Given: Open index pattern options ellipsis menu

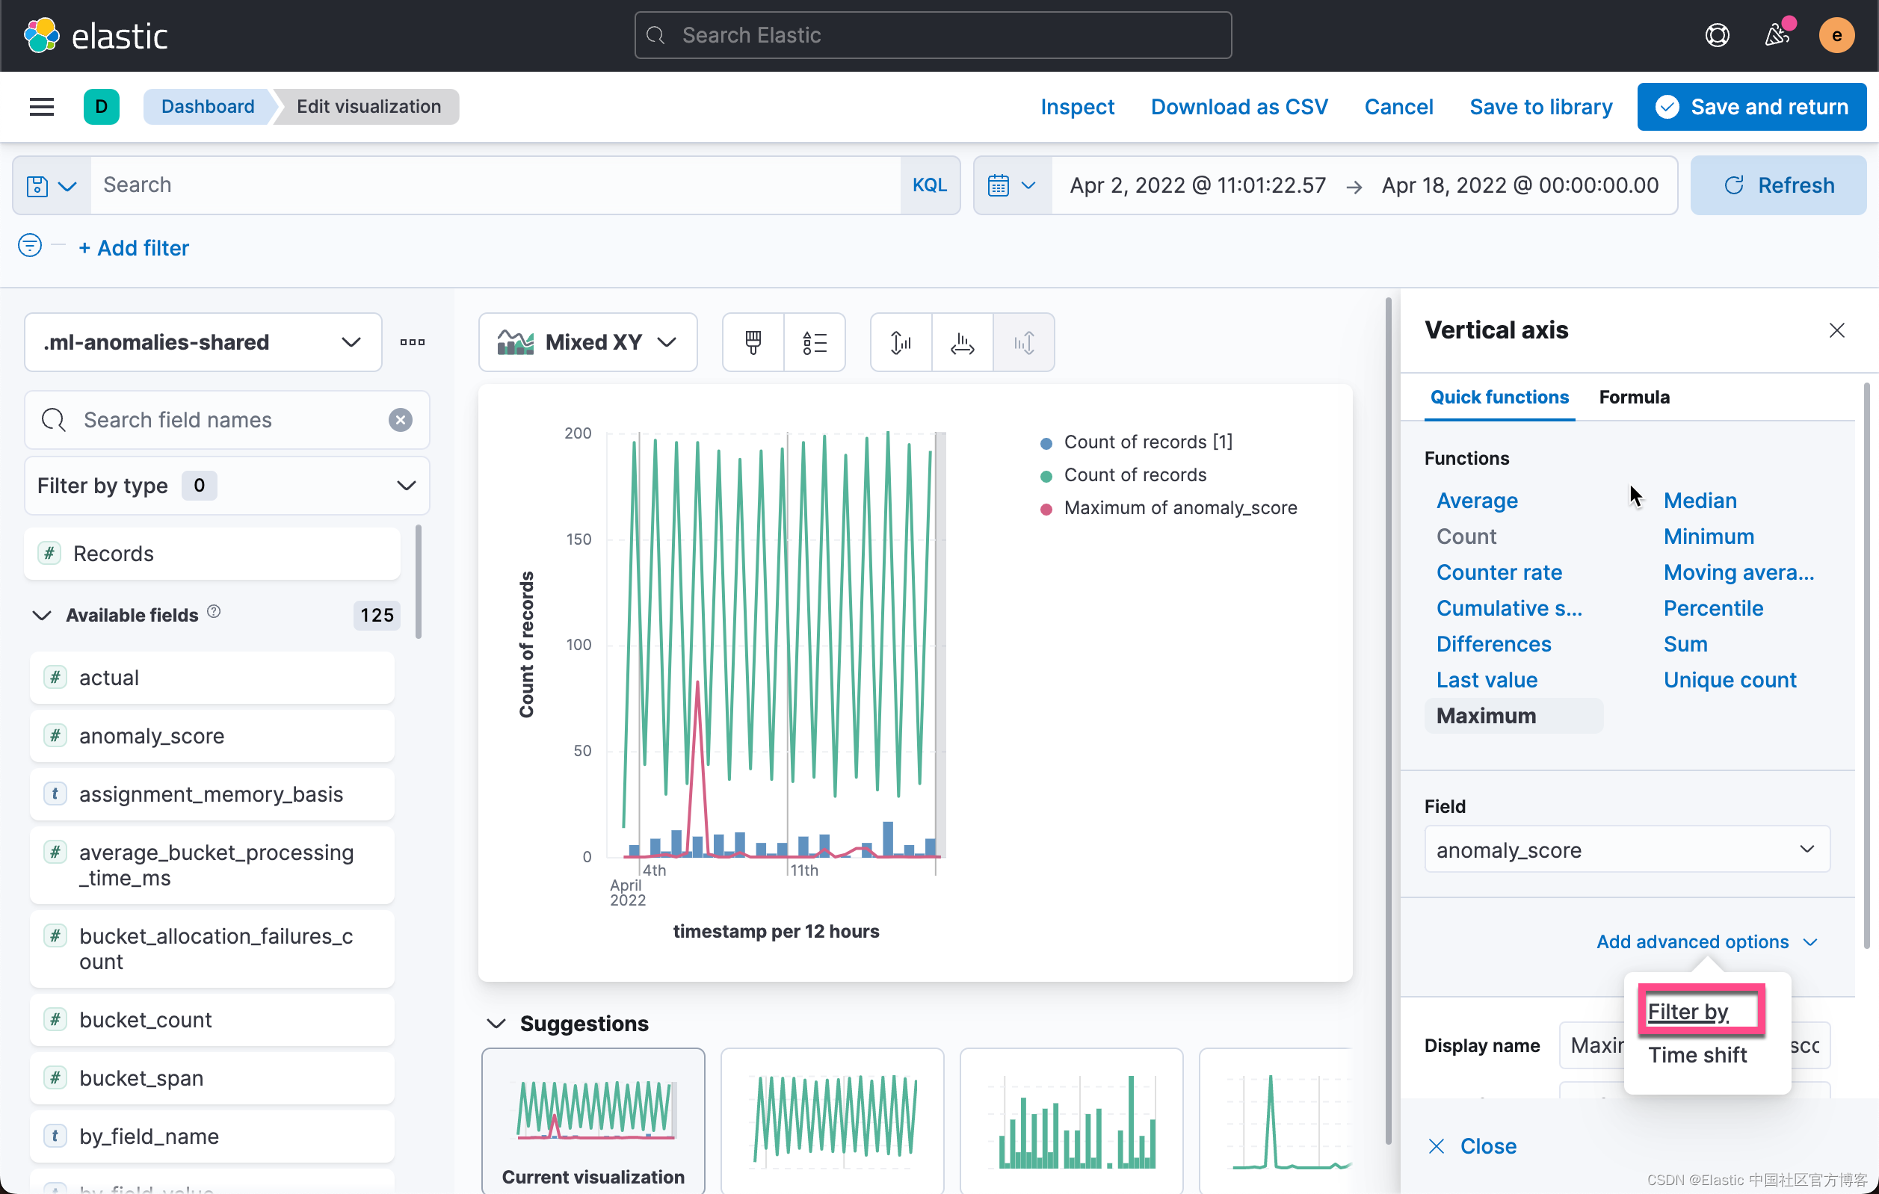Looking at the screenshot, I should (x=412, y=341).
